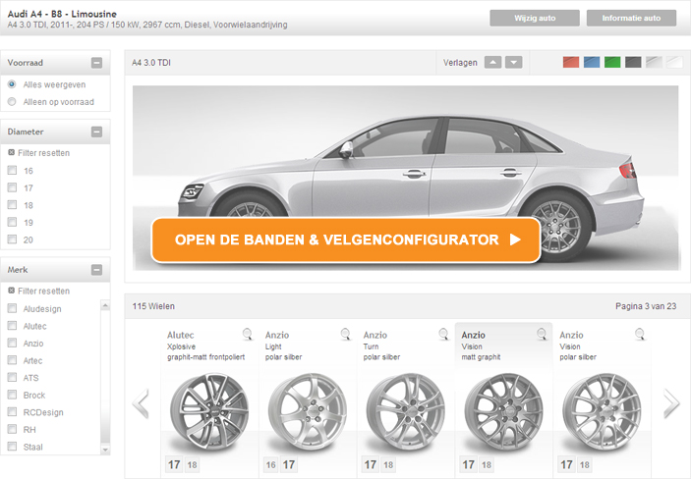Check diameter 16 filter
The image size is (691, 479).
tap(13, 171)
